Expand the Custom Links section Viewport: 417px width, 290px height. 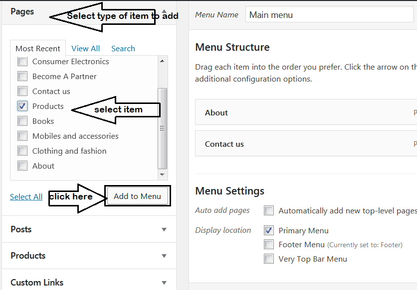(x=164, y=283)
